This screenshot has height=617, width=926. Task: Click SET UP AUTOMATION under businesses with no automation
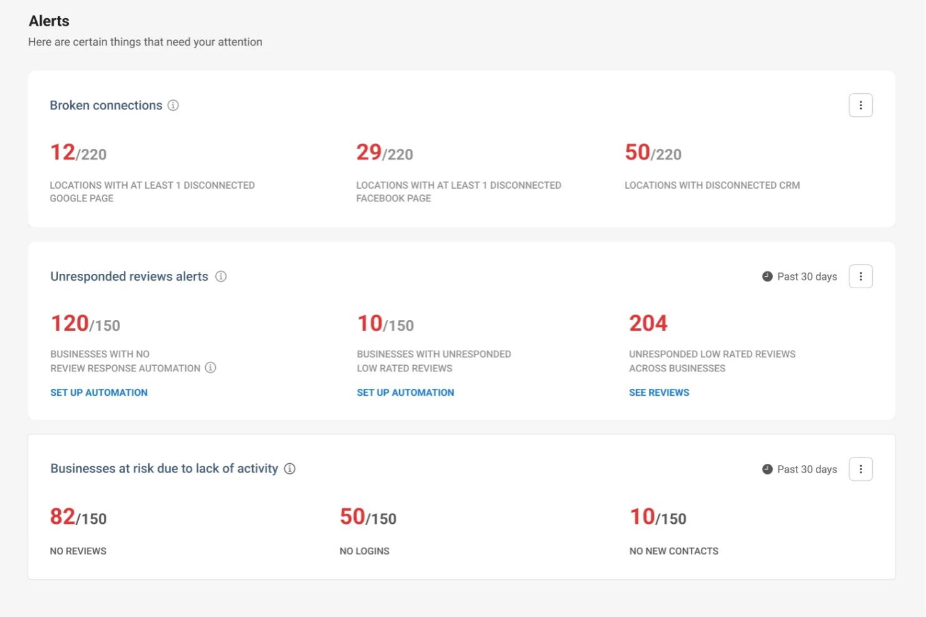tap(99, 392)
